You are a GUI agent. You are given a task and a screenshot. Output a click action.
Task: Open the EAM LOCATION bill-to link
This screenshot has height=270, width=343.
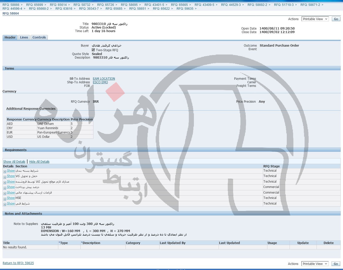104,79
